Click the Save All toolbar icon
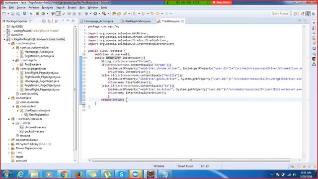The height and width of the screenshot is (179, 318). [x=18, y=13]
